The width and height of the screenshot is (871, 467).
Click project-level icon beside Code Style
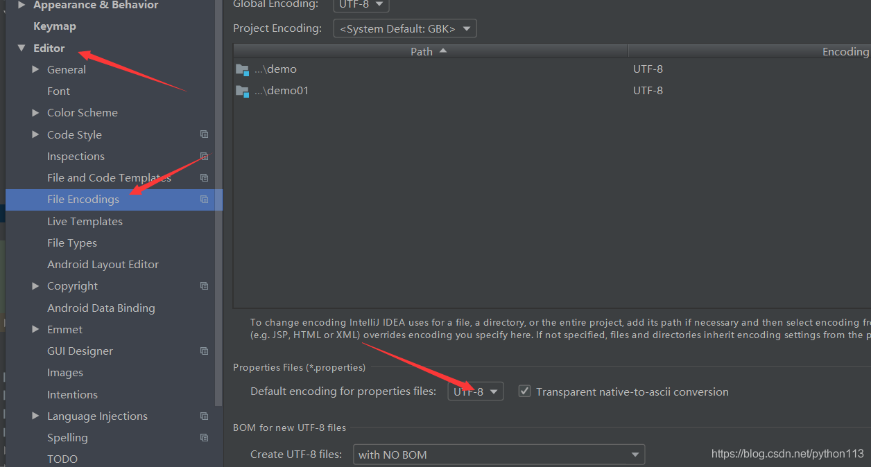click(x=204, y=134)
